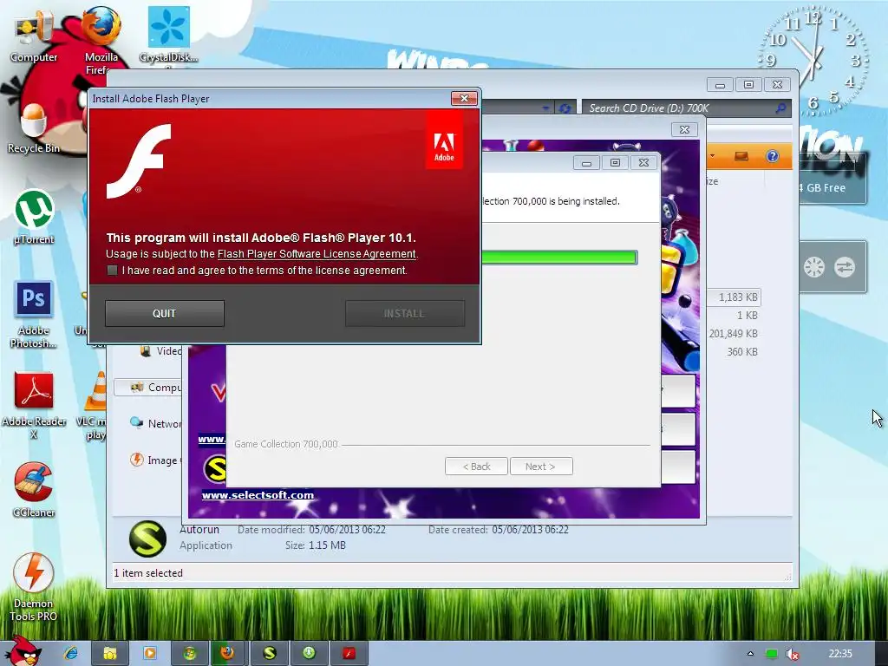The image size is (888, 666).
Task: Select the 360 KB file size cell
Action: coord(742,352)
